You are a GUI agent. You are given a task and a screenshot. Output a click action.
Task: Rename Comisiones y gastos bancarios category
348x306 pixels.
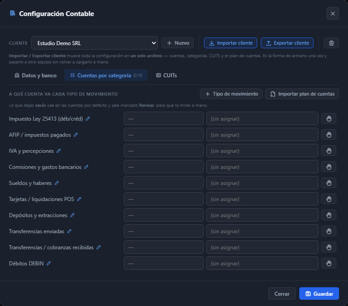click(x=86, y=167)
